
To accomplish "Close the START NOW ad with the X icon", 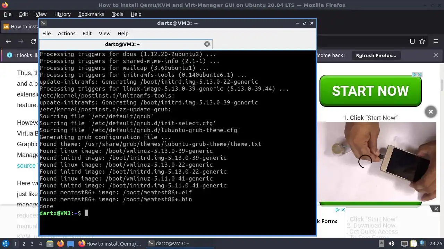I will 420,74.
